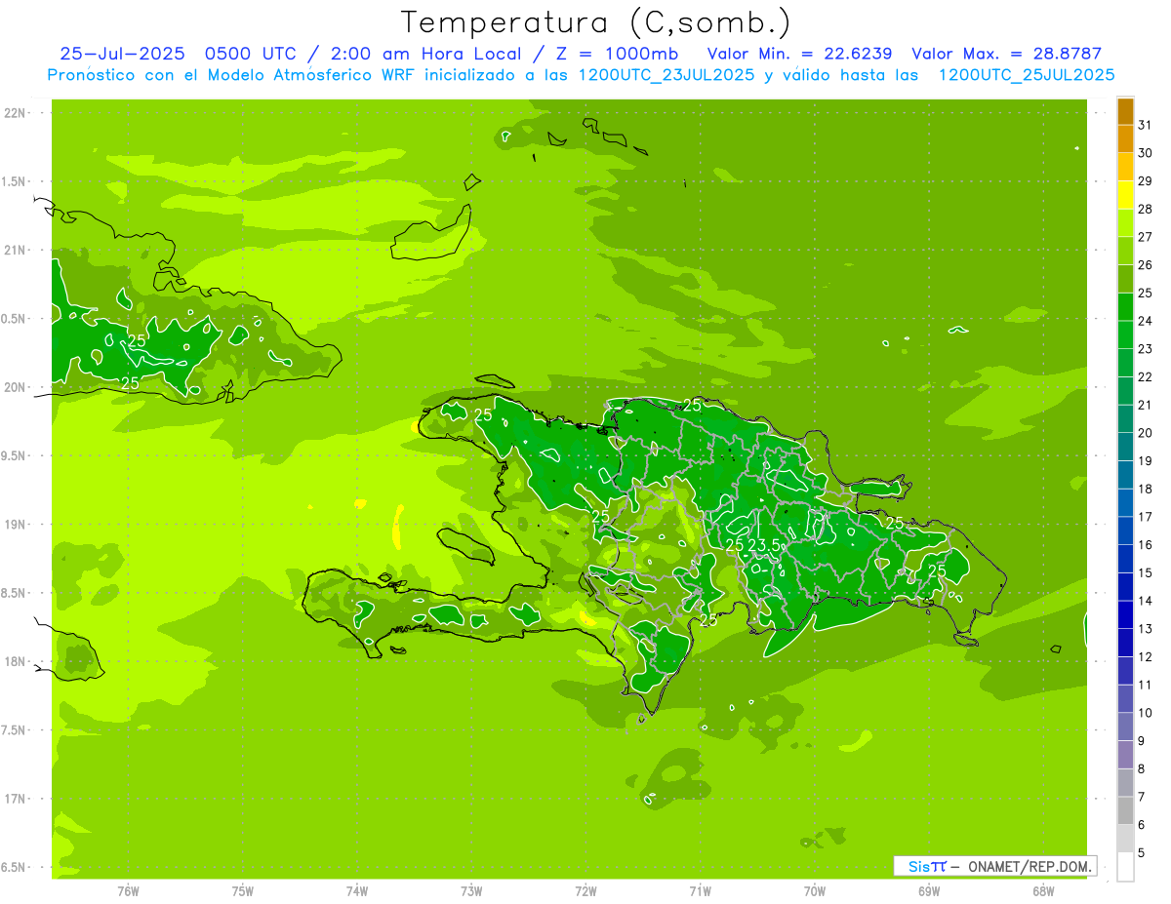The width and height of the screenshot is (1171, 904).
Task: Click the "73W" longitude axis label
Action: point(471,890)
